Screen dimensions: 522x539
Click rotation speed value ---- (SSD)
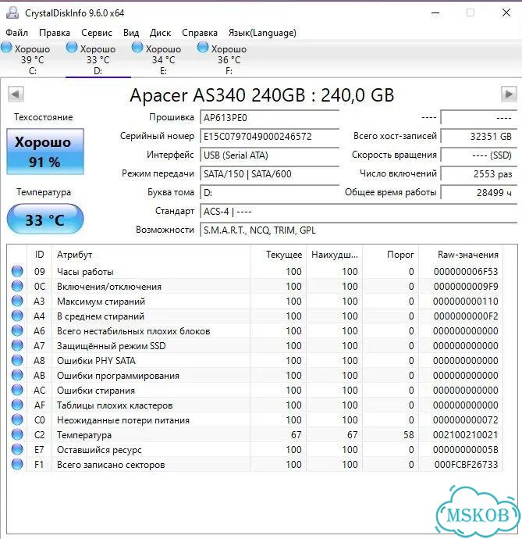(x=479, y=155)
